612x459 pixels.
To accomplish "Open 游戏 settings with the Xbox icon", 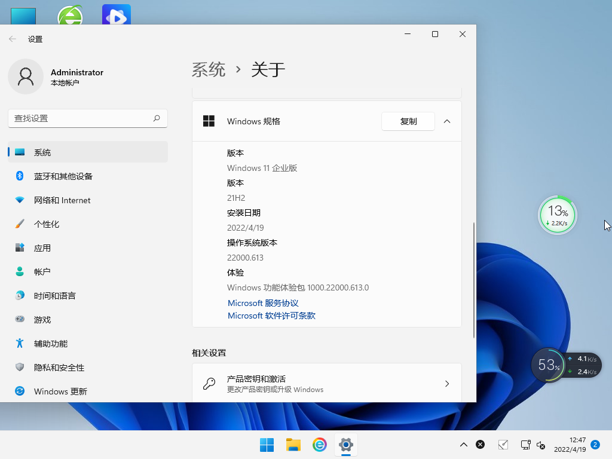I will 19,319.
